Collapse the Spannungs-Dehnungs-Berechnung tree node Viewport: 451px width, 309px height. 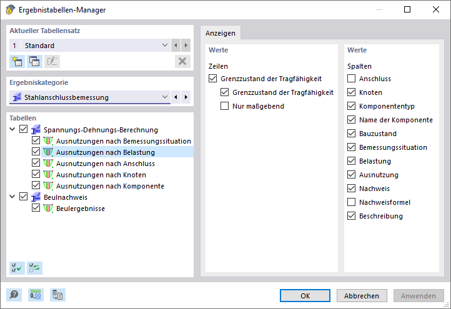(x=13, y=130)
